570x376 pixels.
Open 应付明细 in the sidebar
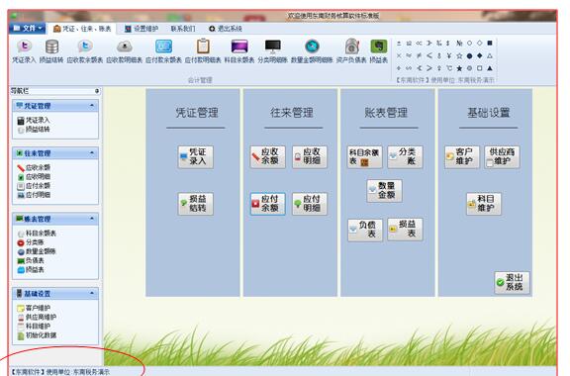click(x=34, y=195)
